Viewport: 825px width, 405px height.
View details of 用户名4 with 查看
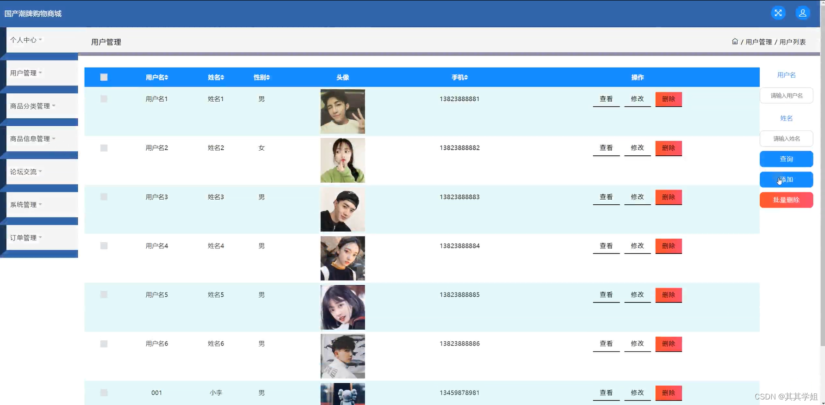pyautogui.click(x=606, y=246)
